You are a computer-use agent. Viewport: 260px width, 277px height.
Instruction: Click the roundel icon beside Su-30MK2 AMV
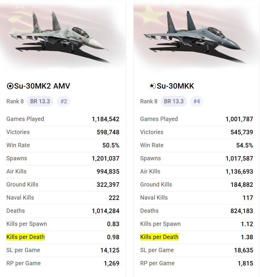tap(10, 86)
